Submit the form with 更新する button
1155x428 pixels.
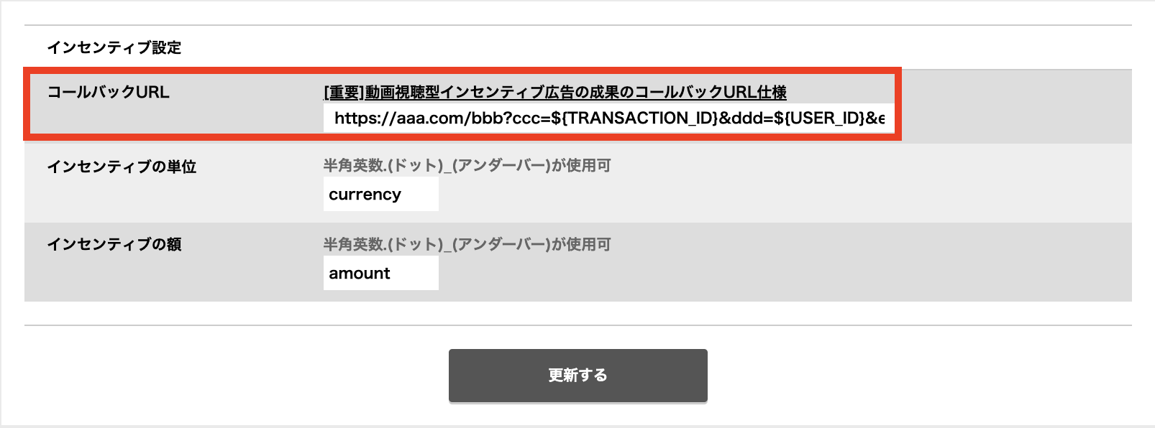click(577, 376)
